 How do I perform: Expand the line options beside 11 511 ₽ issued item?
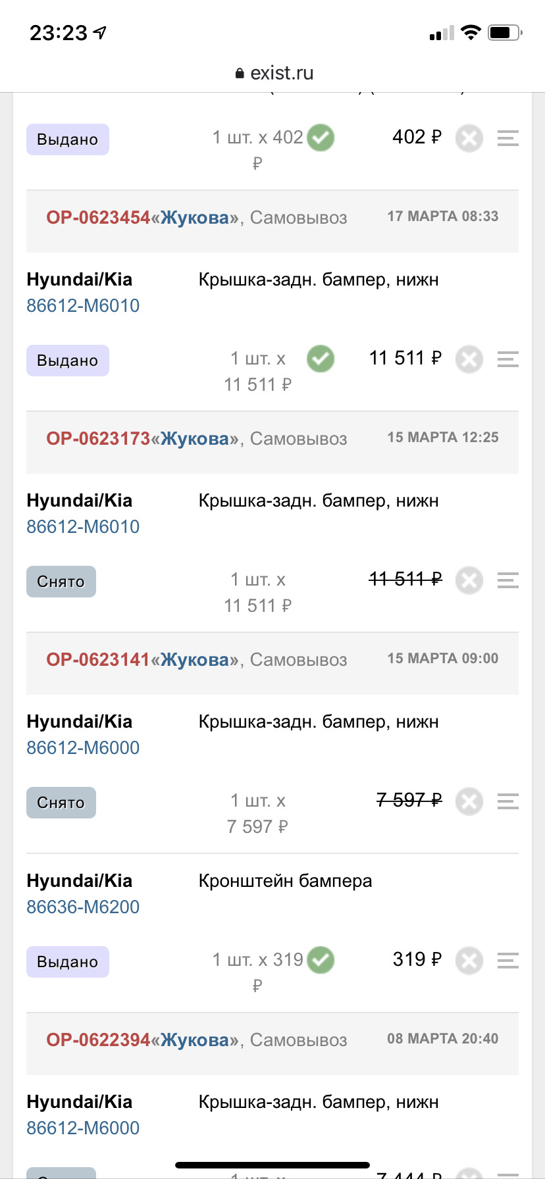507,359
